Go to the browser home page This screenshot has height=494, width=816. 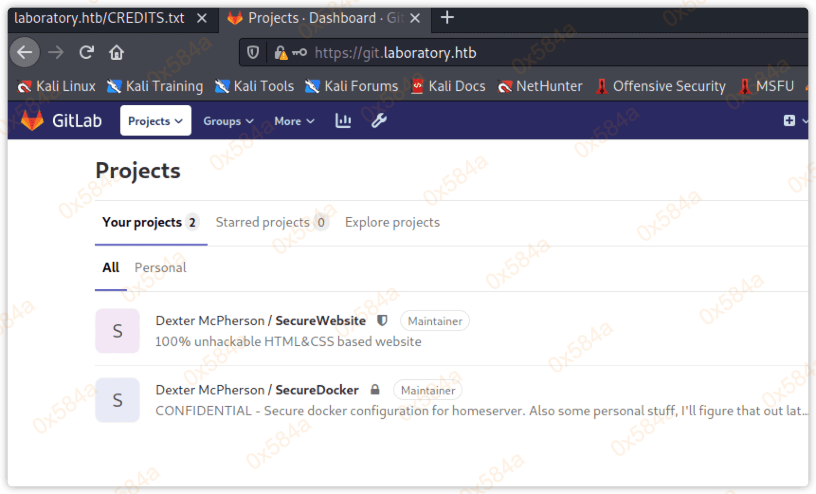(117, 52)
